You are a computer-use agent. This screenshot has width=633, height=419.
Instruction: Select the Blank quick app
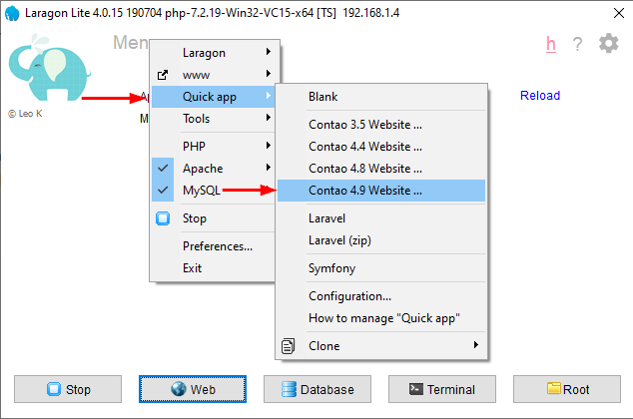tap(381, 97)
